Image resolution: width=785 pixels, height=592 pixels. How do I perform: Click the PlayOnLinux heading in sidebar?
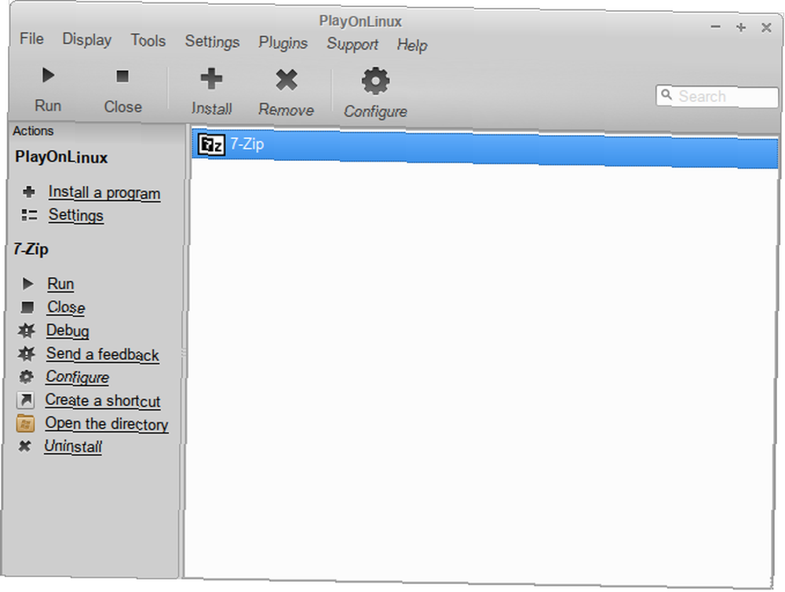tap(61, 157)
